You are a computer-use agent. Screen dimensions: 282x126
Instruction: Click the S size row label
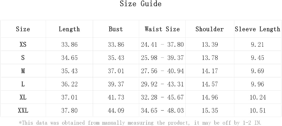tap(23, 58)
